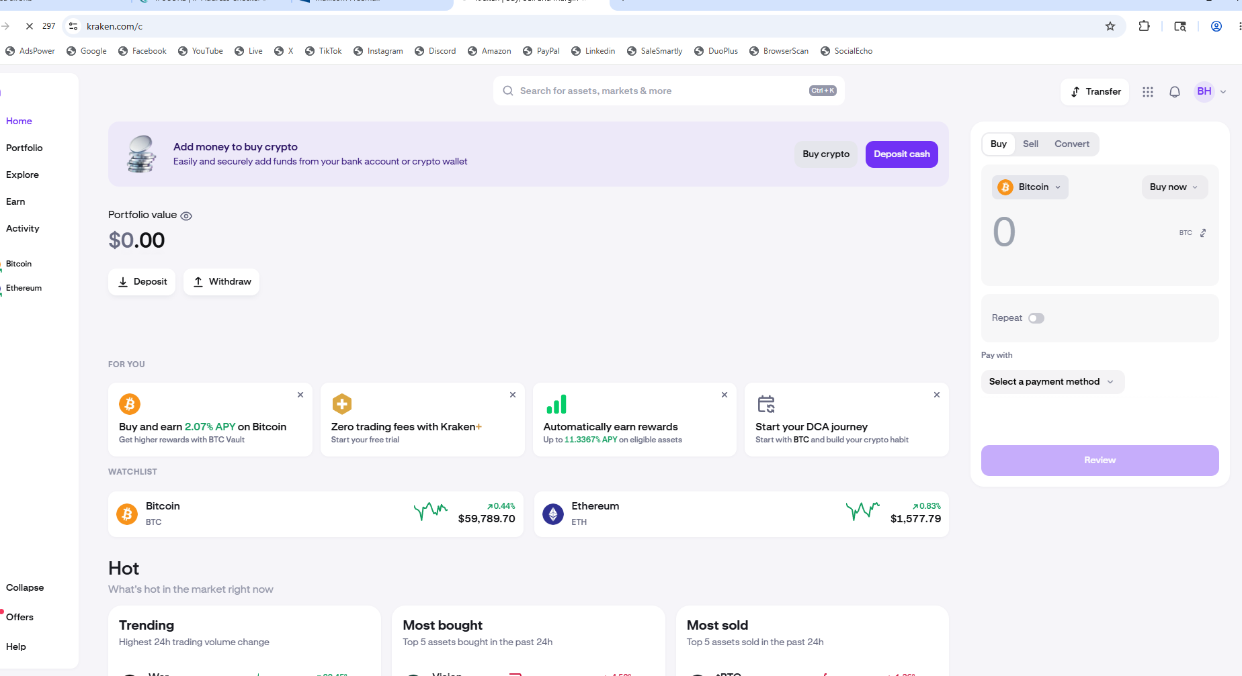Open the AdsPower bookmark
1242x676 pixels.
pos(30,51)
